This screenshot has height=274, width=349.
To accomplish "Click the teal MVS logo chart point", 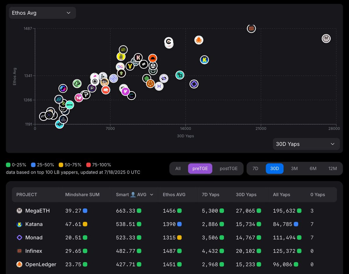I will (70, 104).
